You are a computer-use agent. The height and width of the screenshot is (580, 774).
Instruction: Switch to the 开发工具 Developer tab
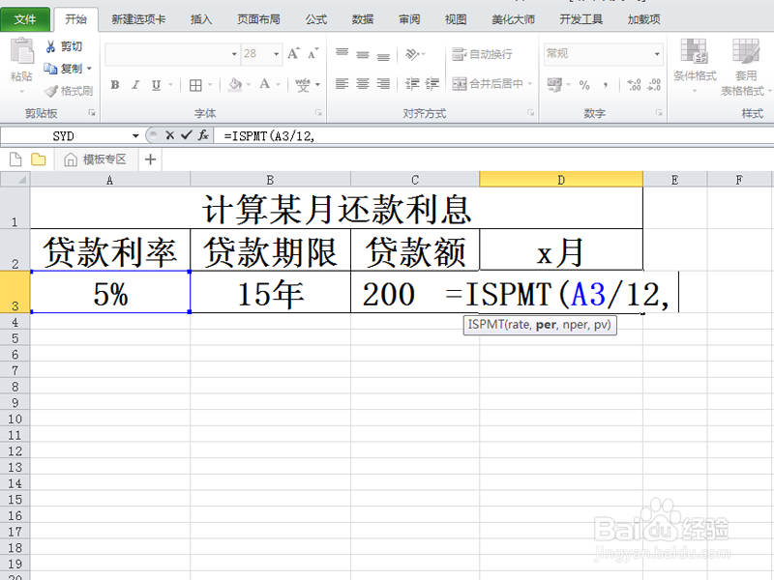581,19
